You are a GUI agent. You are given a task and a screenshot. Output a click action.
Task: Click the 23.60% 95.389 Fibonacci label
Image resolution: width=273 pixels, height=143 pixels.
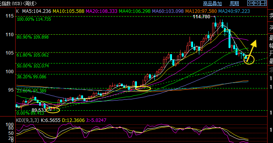pyautogui.click(x=32, y=91)
